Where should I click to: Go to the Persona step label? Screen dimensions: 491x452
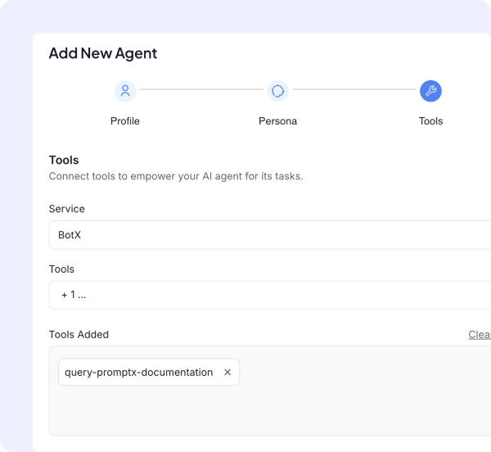277,121
